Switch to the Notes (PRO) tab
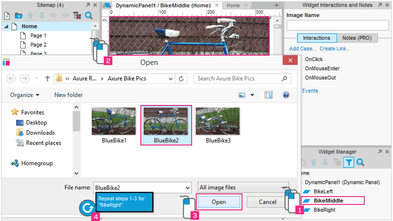The image size is (393, 221). [x=357, y=38]
